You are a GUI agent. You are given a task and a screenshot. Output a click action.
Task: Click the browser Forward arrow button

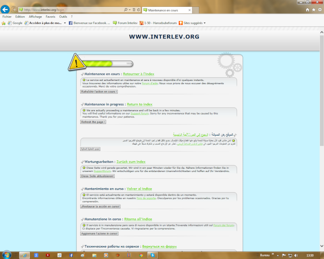(14, 9)
